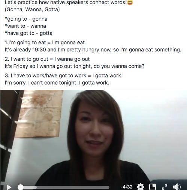The height and width of the screenshot is (190, 187).
Task: Jump to the light buffered part of the progress bar
Action: (30, 187)
